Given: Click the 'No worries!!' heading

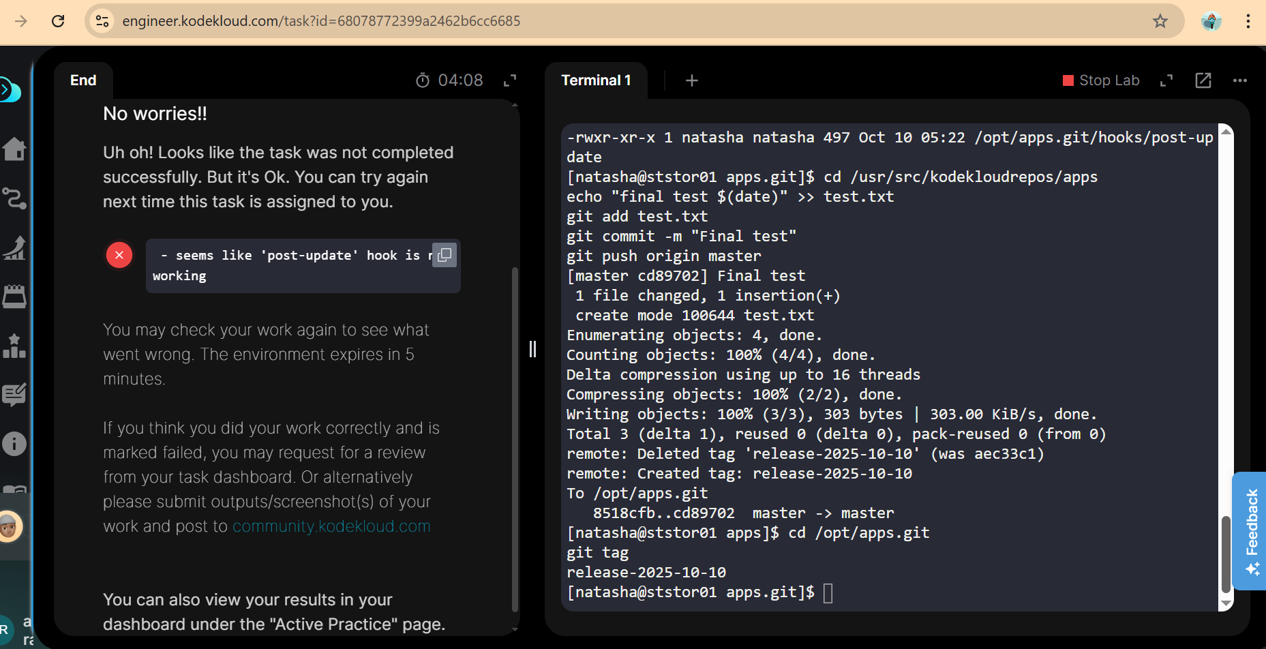Looking at the screenshot, I should pos(155,114).
